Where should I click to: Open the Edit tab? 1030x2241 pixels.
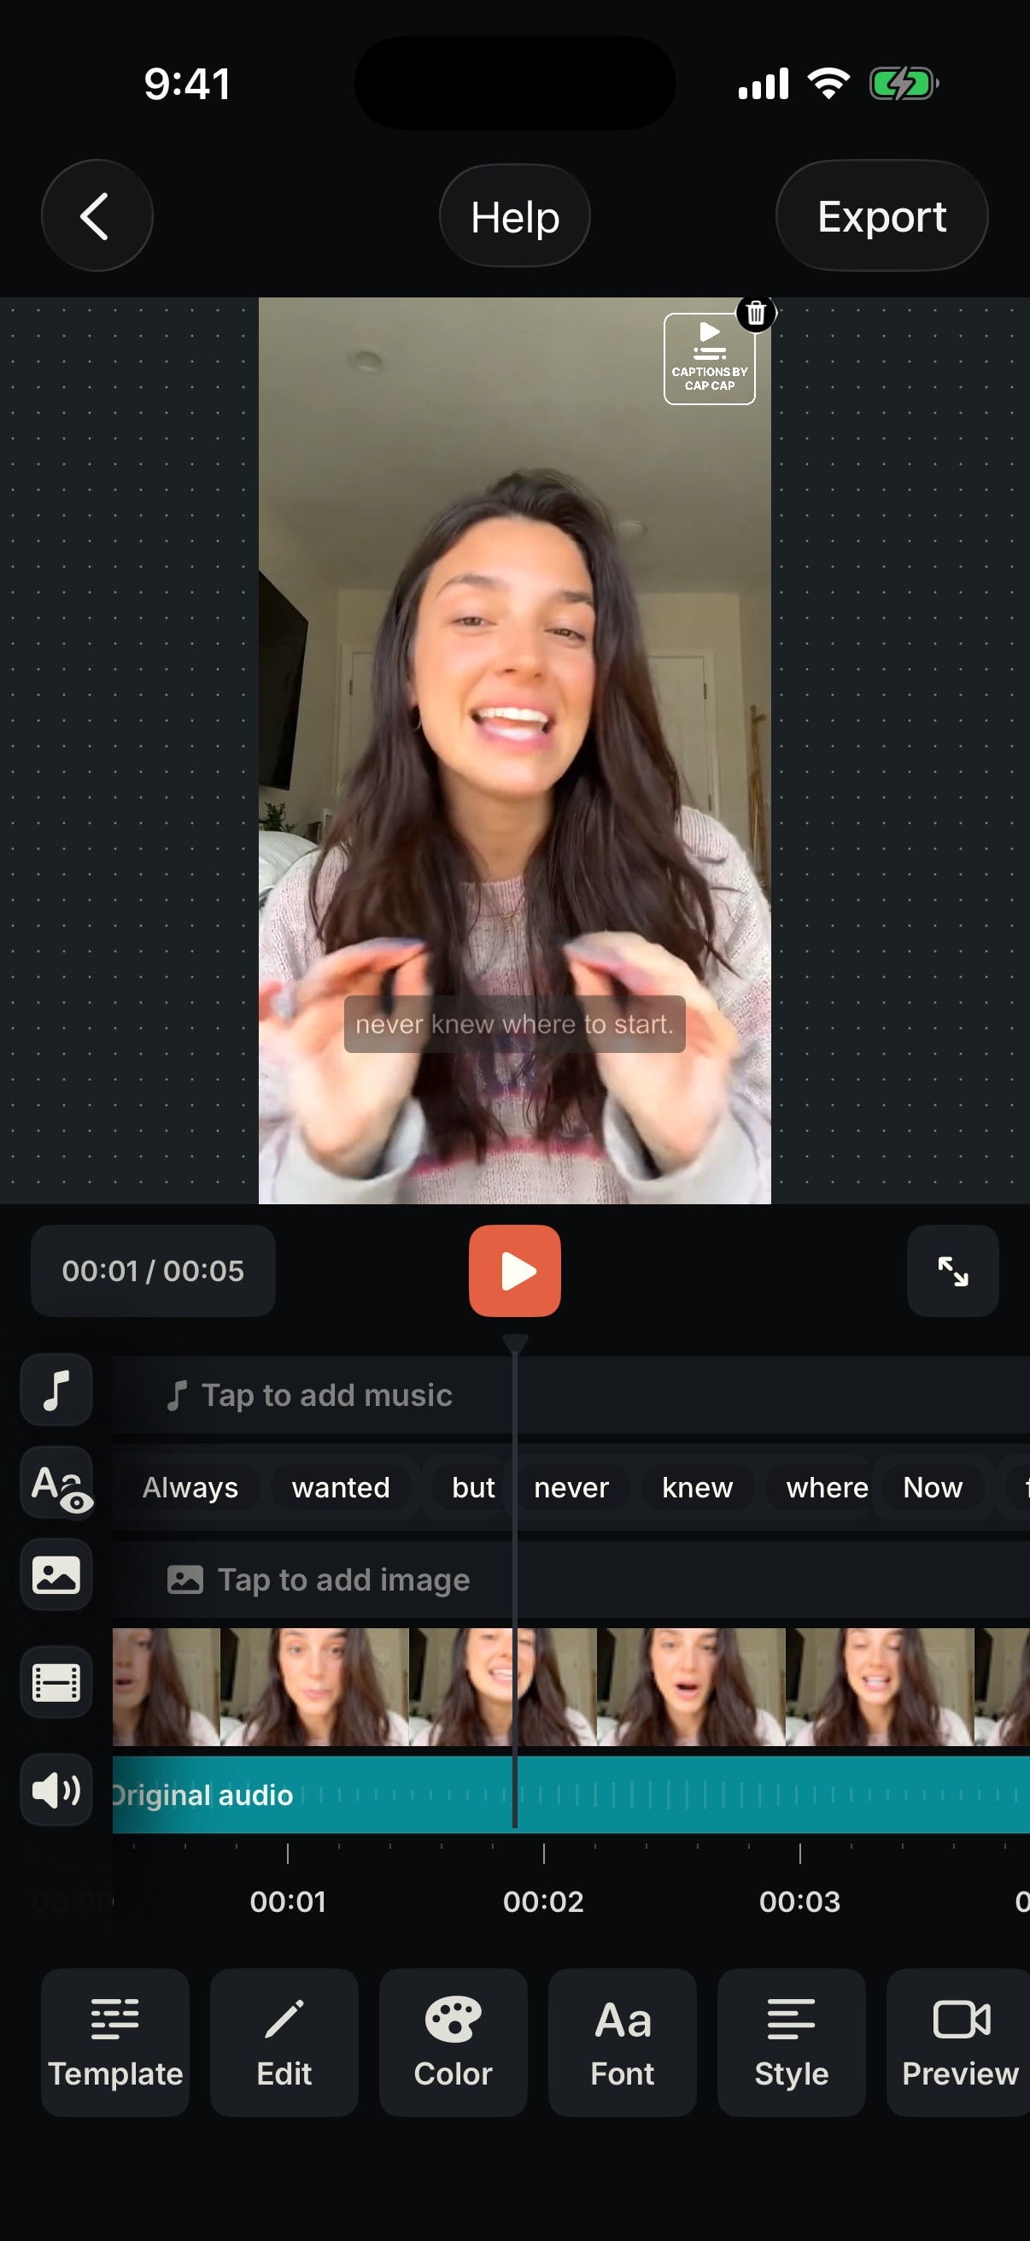[x=284, y=2044]
